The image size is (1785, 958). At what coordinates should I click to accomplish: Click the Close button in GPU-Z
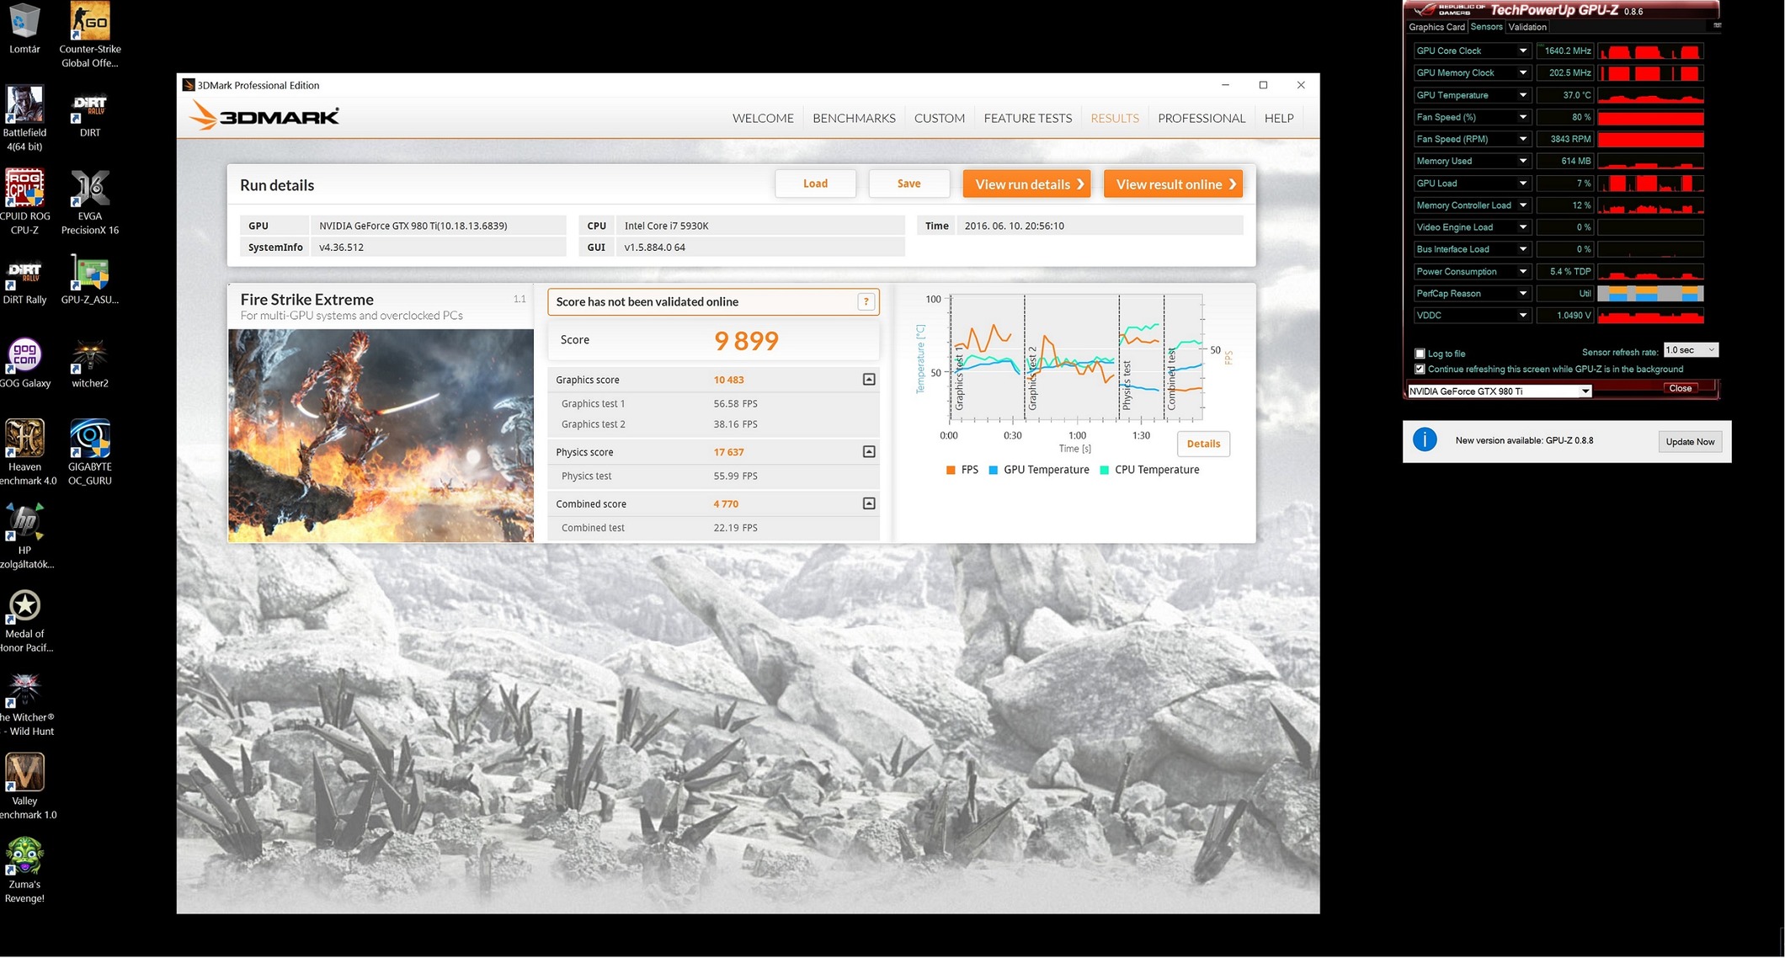1680,388
